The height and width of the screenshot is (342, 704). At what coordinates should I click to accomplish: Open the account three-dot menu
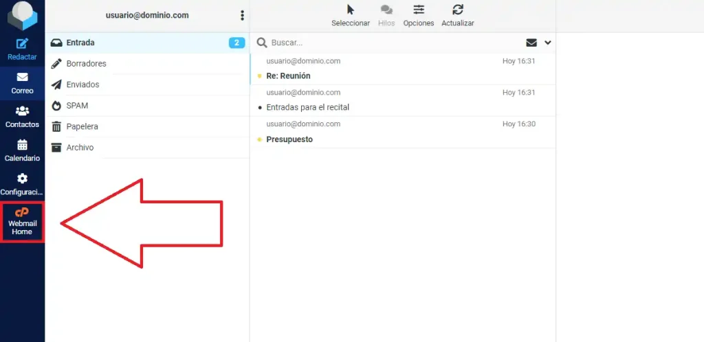(242, 15)
